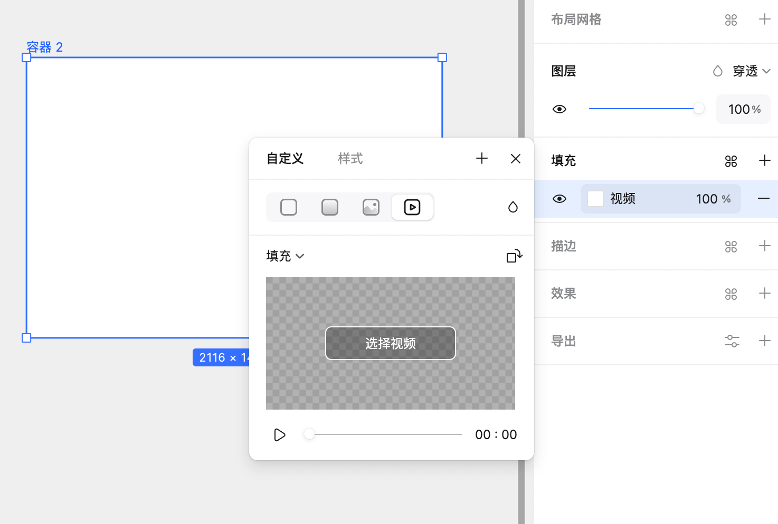The height and width of the screenshot is (524, 778).
Task: Hide the 视频 fill with eye icon
Action: (559, 199)
